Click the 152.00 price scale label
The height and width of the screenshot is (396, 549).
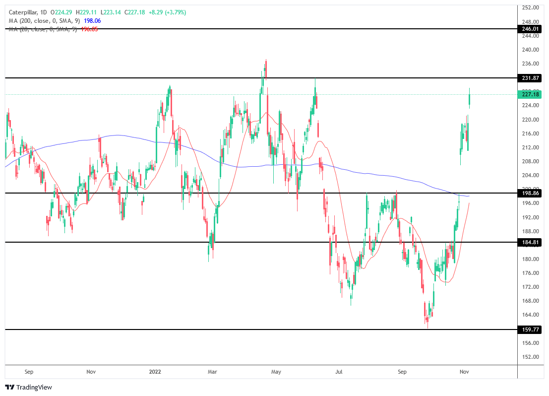(x=530, y=357)
